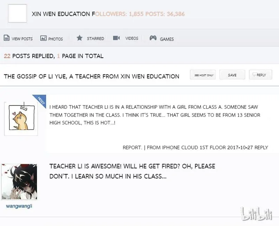Select the Starred star icon
The width and height of the screenshot is (279, 226).
[80, 38]
